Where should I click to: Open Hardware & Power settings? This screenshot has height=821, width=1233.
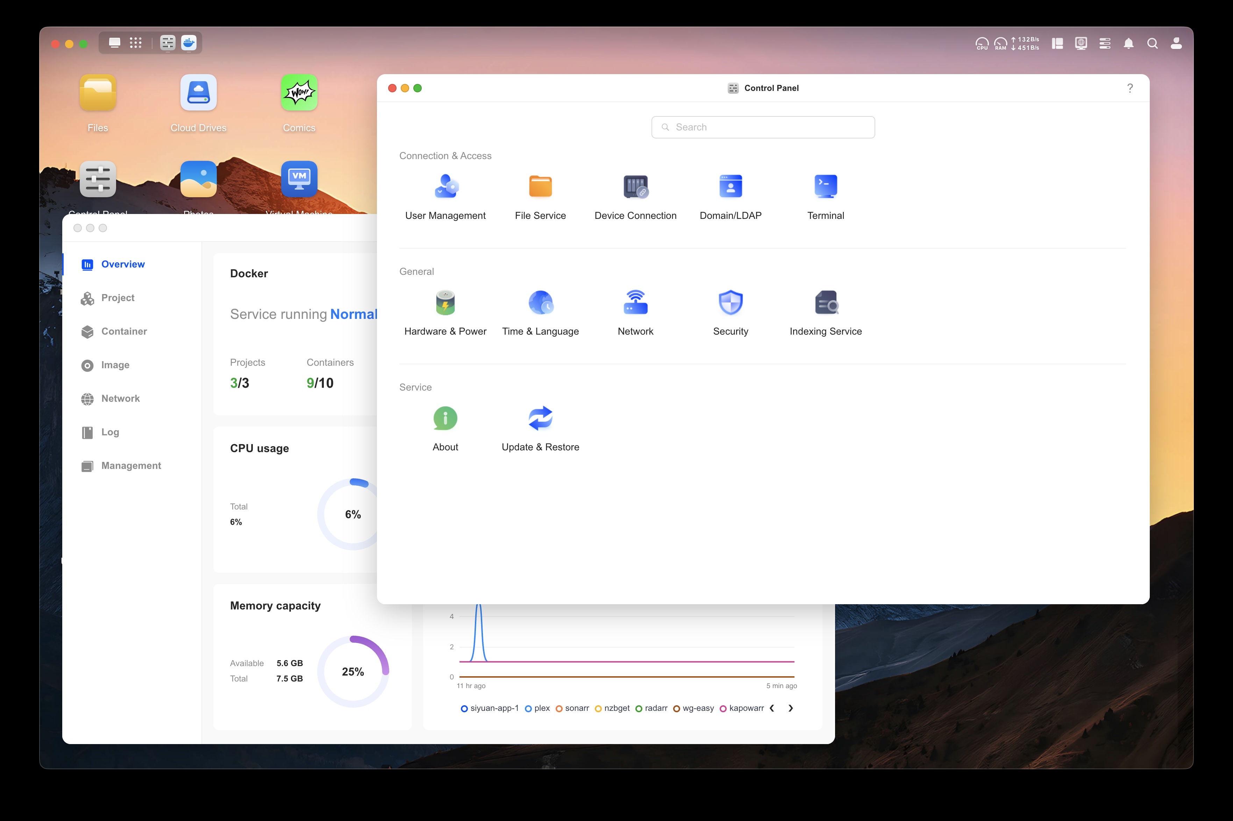(446, 312)
